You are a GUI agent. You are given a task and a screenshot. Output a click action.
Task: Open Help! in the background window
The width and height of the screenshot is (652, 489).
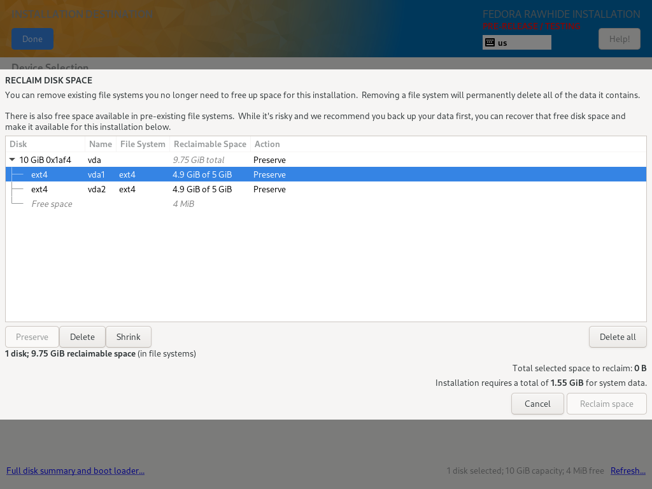coord(619,39)
